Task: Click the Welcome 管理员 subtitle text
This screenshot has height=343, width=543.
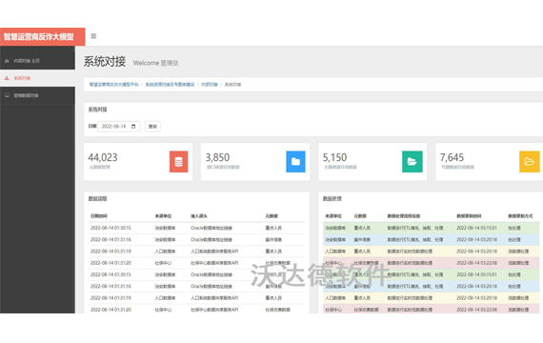Action: tap(155, 63)
